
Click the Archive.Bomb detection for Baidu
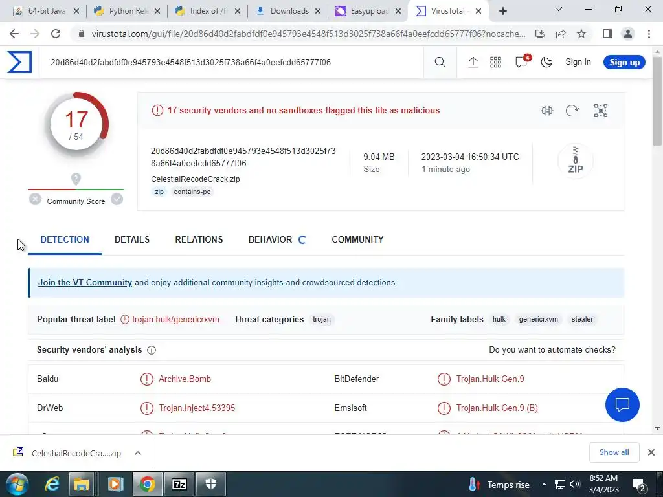(x=185, y=379)
